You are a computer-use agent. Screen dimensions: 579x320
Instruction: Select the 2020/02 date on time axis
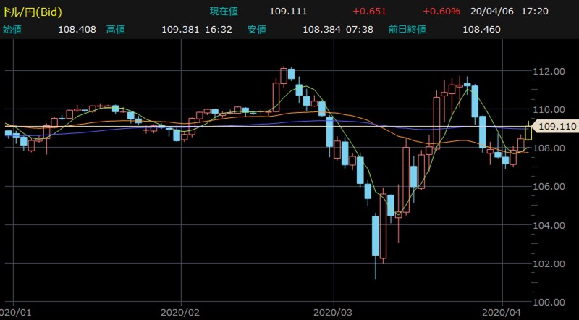(182, 312)
